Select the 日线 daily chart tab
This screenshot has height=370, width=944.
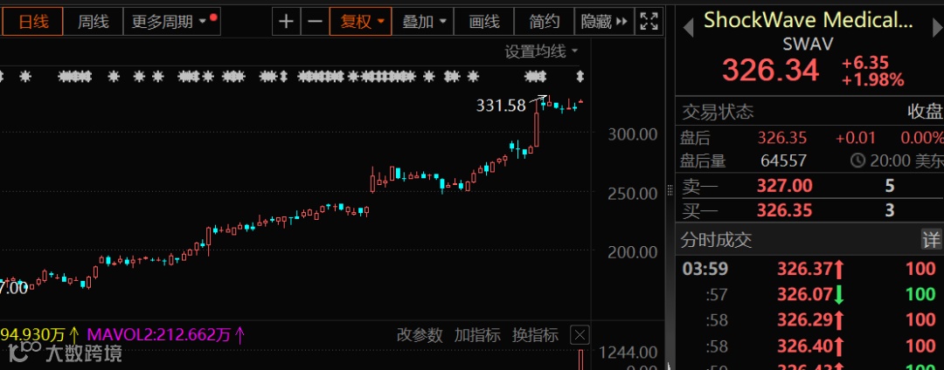[32, 22]
